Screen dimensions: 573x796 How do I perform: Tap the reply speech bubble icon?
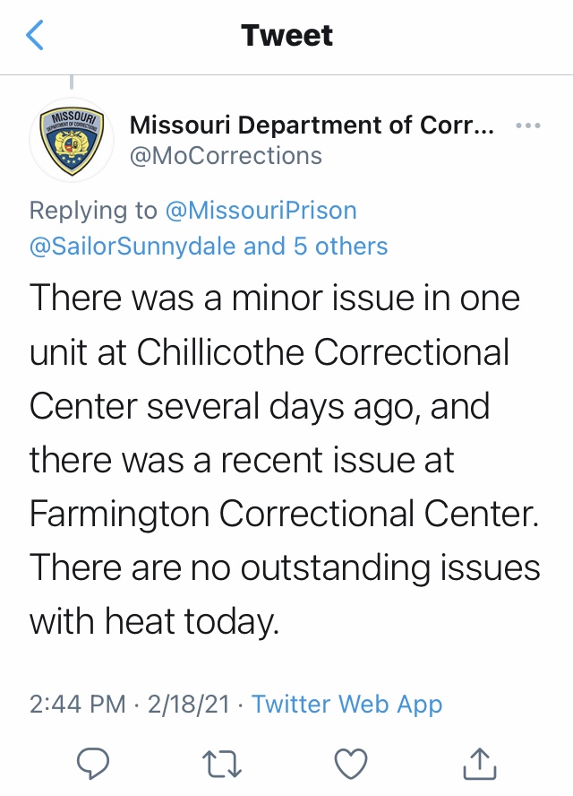93,762
